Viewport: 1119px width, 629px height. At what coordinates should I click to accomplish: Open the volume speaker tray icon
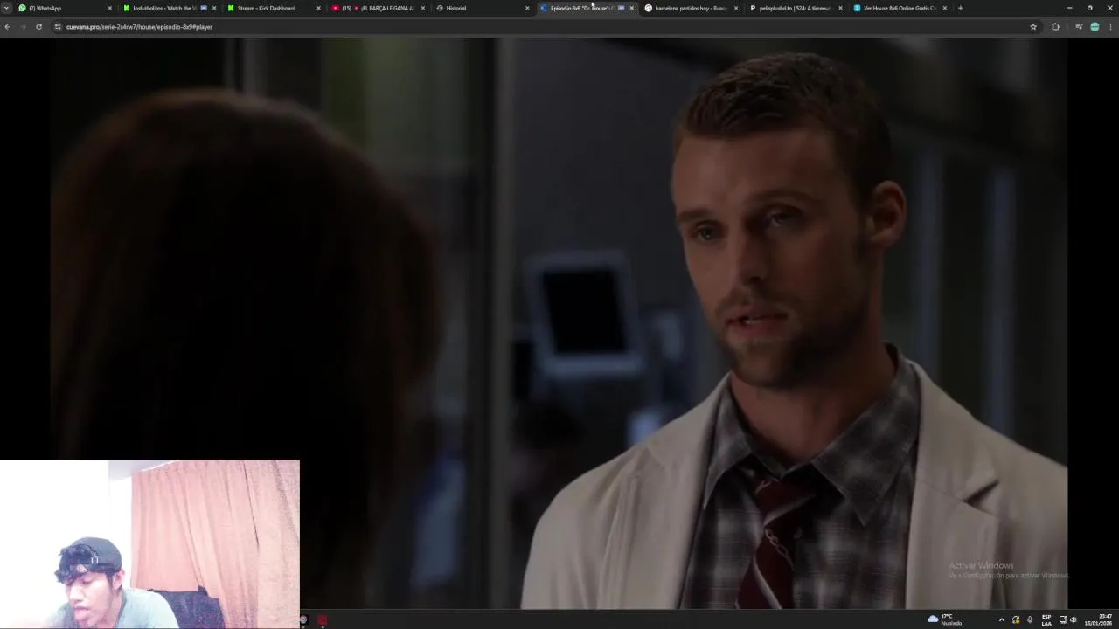[x=1074, y=620]
